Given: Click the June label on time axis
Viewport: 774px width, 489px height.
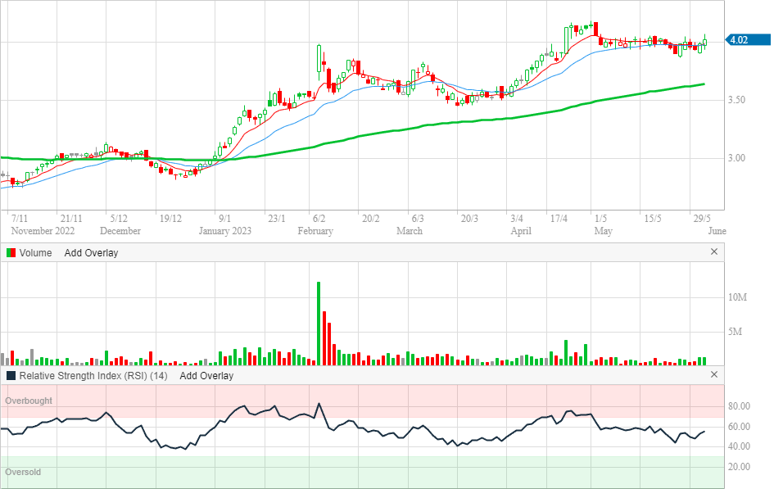Looking at the screenshot, I should [x=716, y=231].
